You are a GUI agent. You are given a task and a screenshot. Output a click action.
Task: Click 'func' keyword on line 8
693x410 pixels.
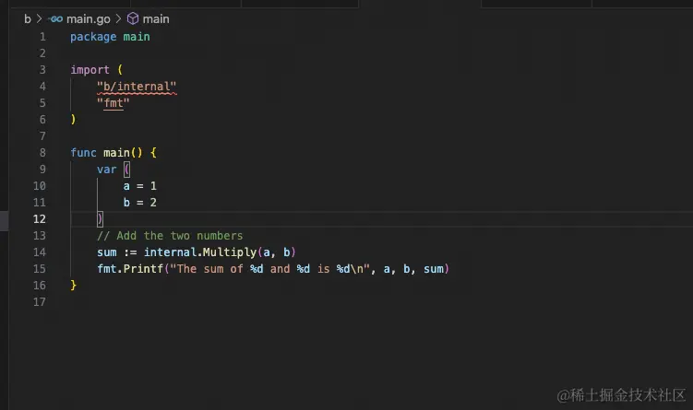point(83,153)
